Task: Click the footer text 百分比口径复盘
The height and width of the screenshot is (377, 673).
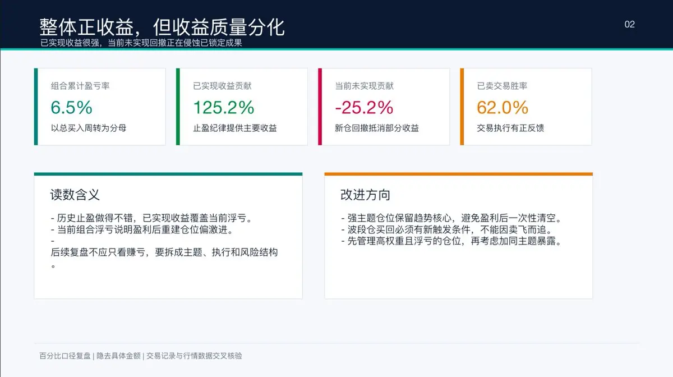Action: pos(65,356)
